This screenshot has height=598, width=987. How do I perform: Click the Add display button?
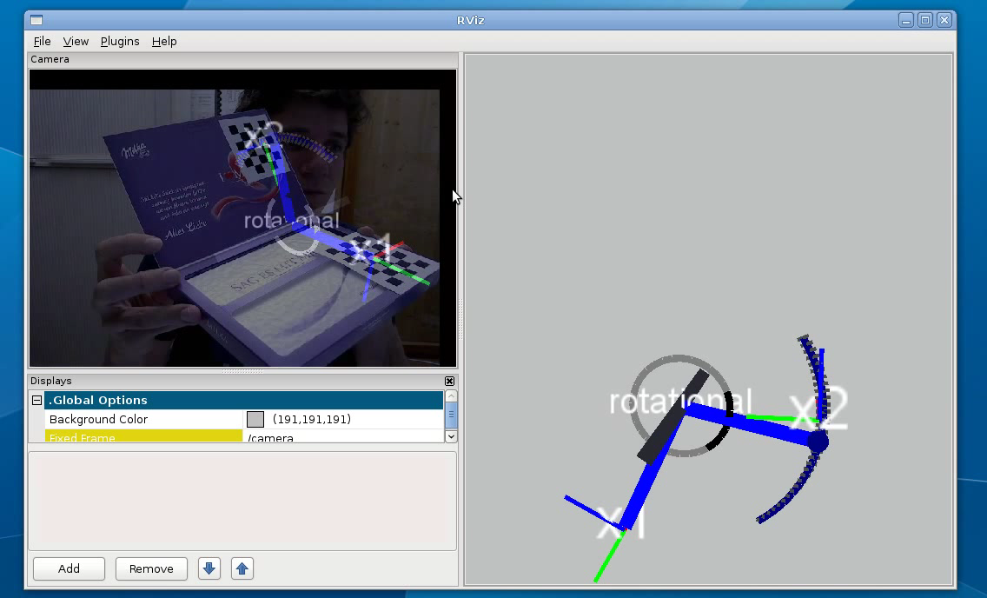tap(69, 568)
